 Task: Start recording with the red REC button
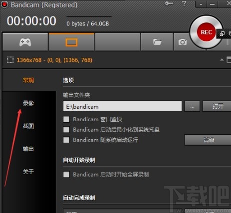(206, 32)
